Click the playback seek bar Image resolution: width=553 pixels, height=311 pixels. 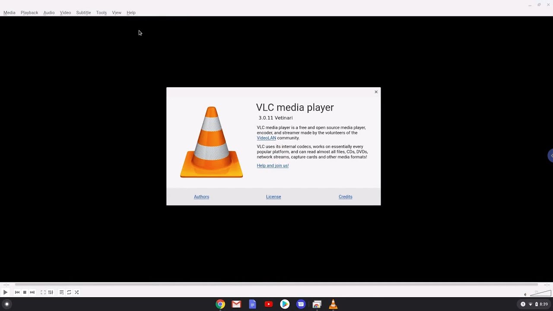point(276,285)
